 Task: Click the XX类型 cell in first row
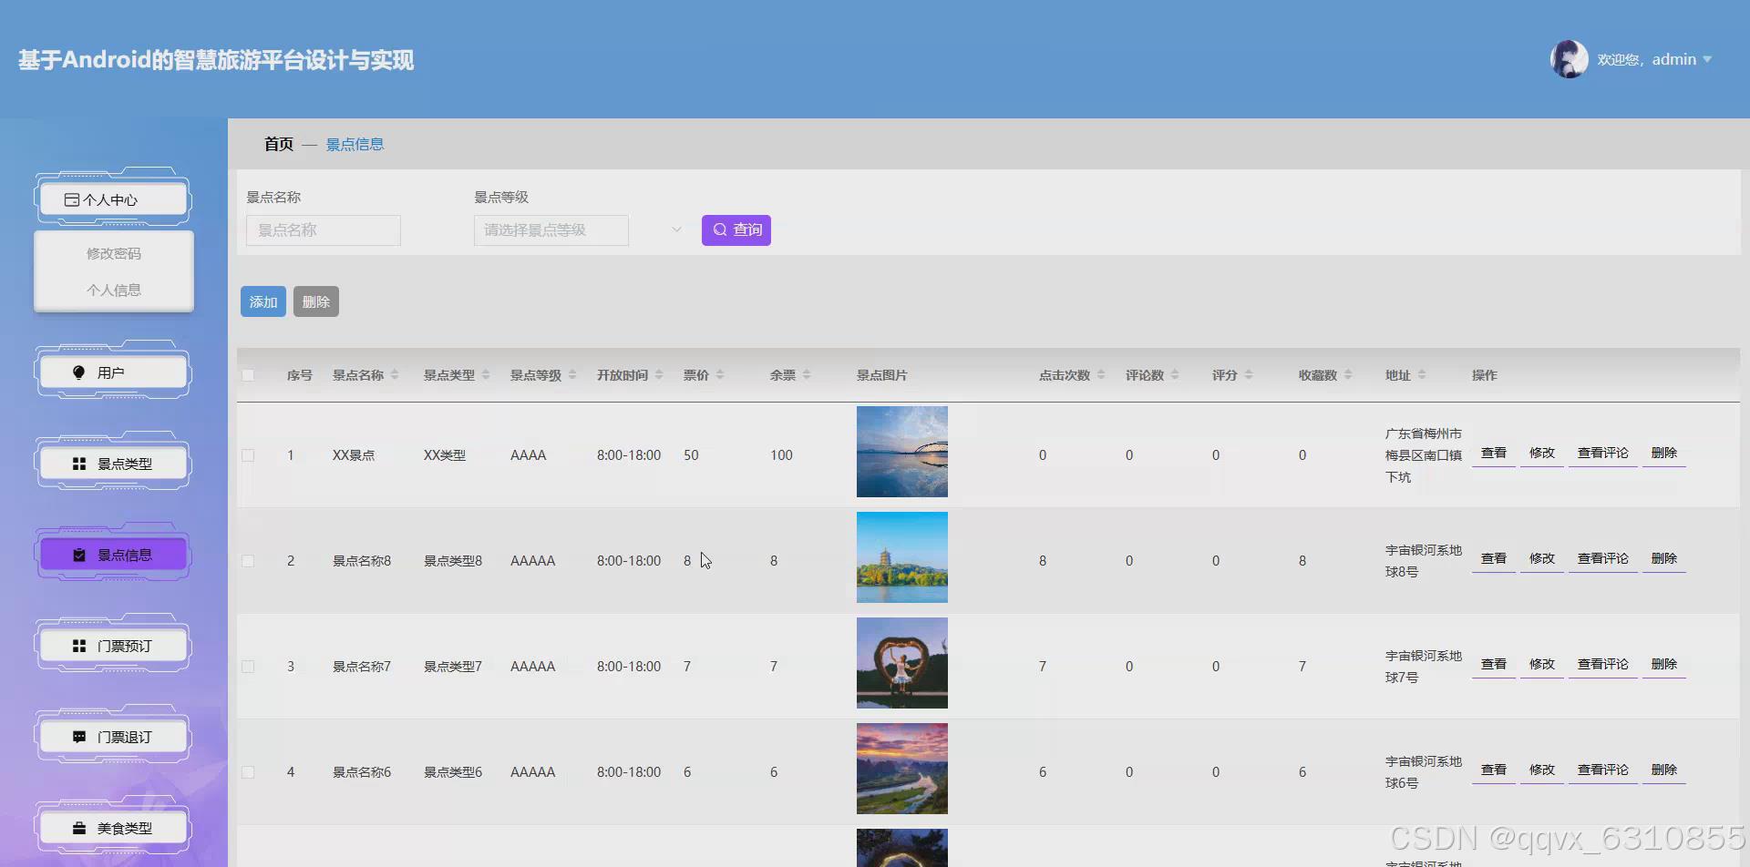click(x=445, y=455)
